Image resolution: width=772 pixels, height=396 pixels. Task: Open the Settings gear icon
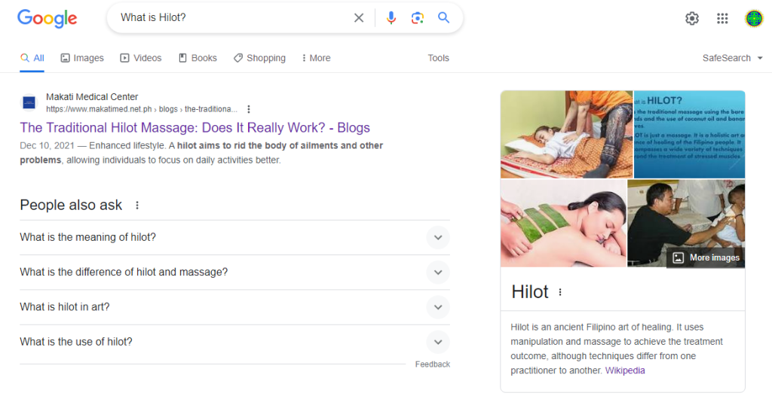[691, 19]
